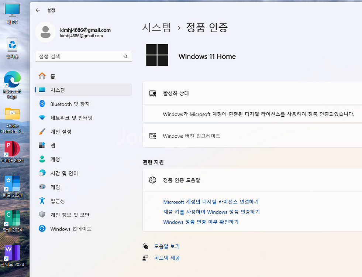Select 시스템 in the settings sidebar
This screenshot has width=362, height=277.
tap(83, 90)
